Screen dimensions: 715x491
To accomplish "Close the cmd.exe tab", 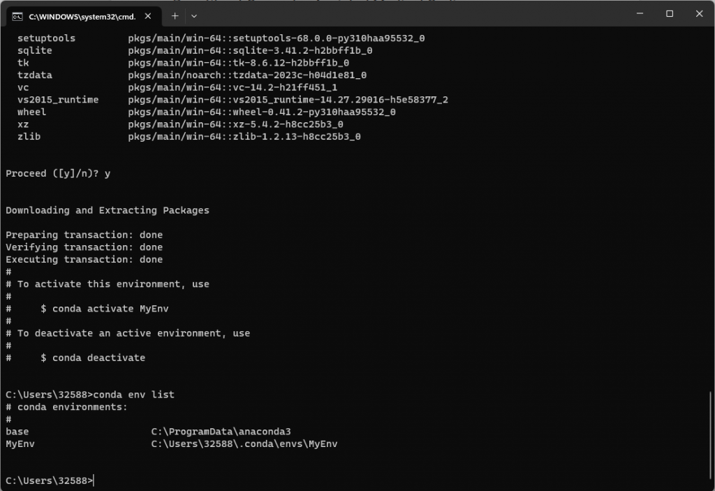I will coord(148,16).
